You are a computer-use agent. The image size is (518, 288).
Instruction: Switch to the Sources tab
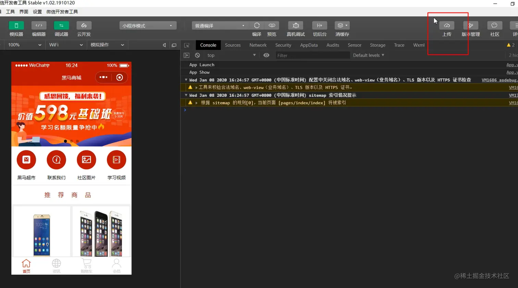point(233,45)
